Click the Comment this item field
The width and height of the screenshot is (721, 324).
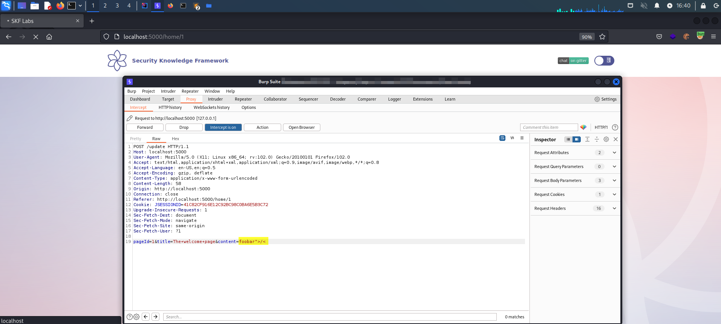(x=549, y=127)
